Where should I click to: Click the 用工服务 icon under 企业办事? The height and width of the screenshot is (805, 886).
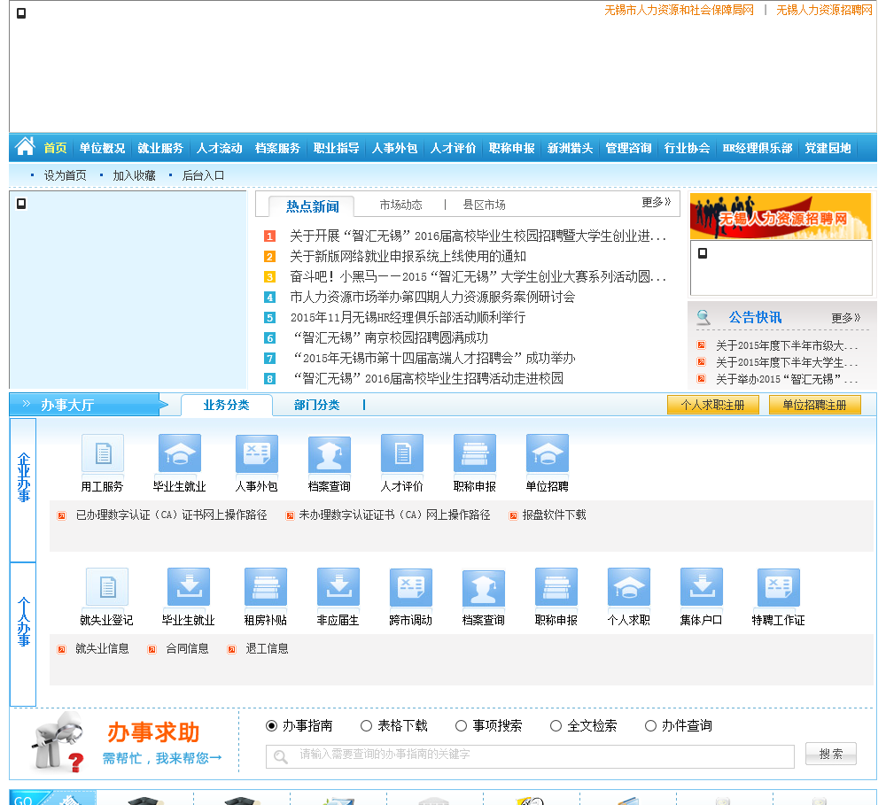click(103, 453)
